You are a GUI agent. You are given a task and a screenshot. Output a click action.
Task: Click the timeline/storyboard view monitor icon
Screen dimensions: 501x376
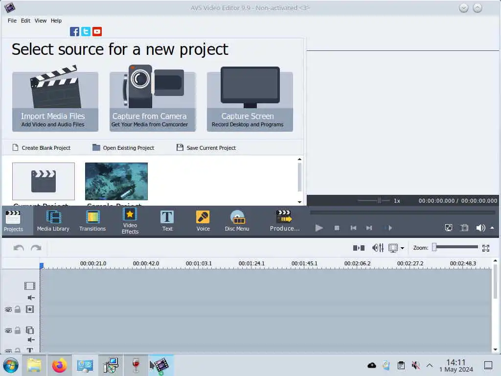393,248
